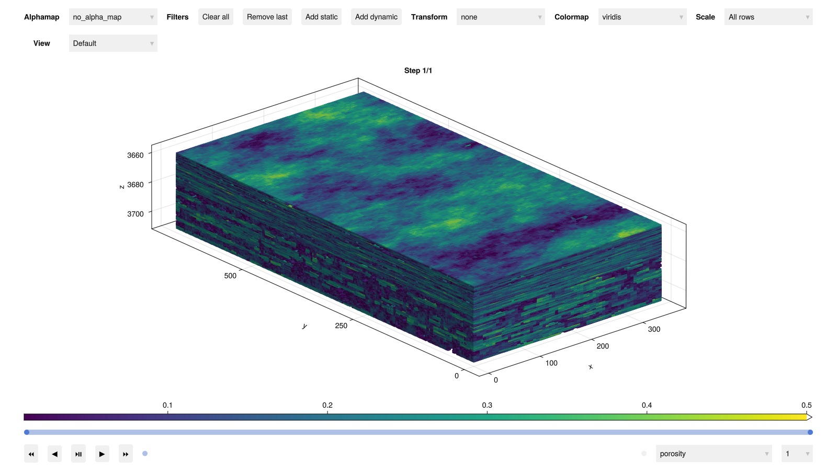Step back one frame
Screen dimensions: 837x471
(54, 454)
